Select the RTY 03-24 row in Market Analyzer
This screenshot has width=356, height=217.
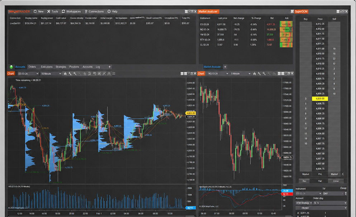(246, 40)
